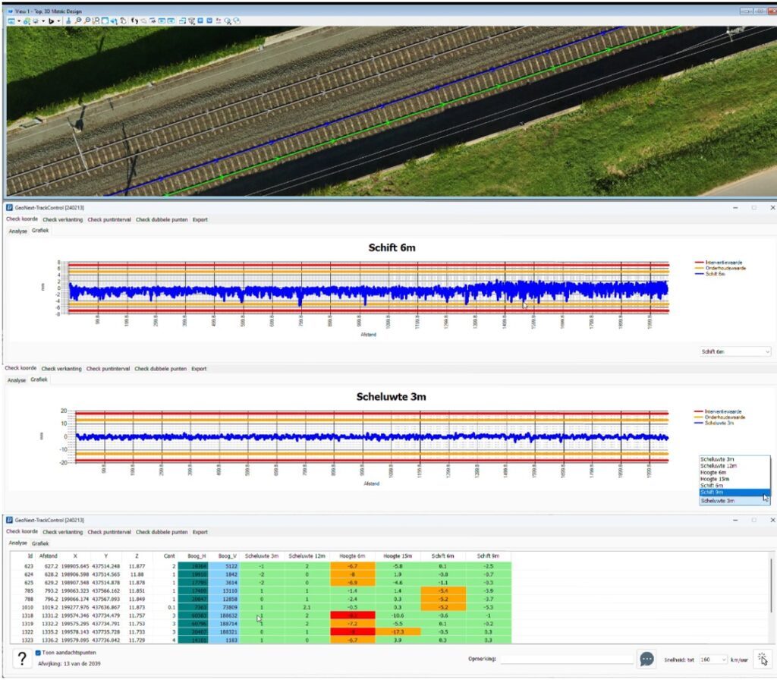
Task: Switch to Analyse sub-tab above Schift 6m chart
Action: coord(18,231)
